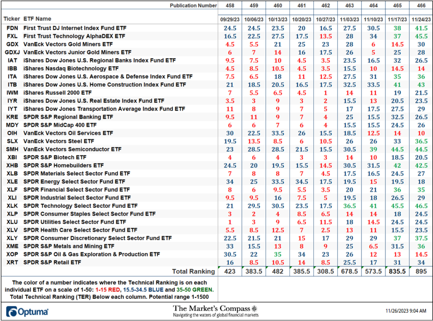Select IWM value 1 for 10/27/23
The width and height of the screenshot is (433, 321).
(x=325, y=93)
